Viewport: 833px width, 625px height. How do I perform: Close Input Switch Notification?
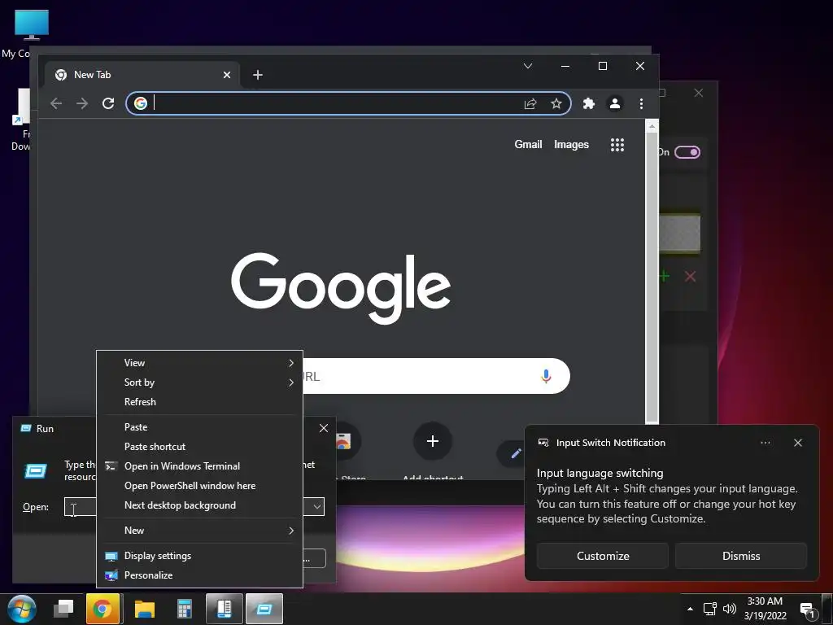(797, 443)
